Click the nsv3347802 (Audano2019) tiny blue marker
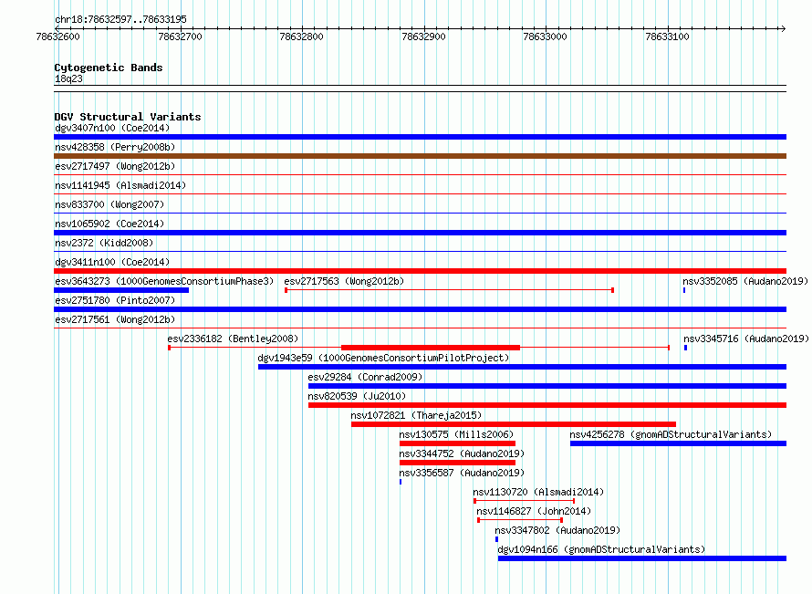The height and width of the screenshot is (594, 812). tap(496, 539)
